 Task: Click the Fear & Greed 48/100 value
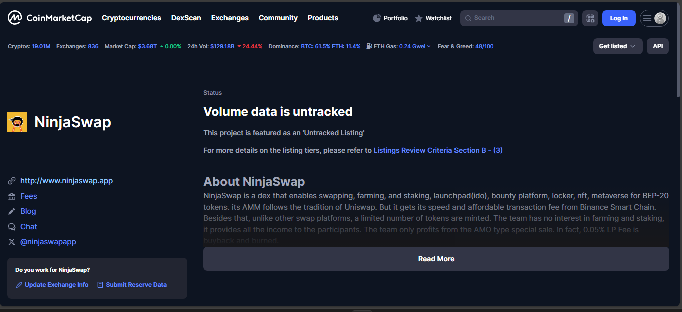point(484,46)
